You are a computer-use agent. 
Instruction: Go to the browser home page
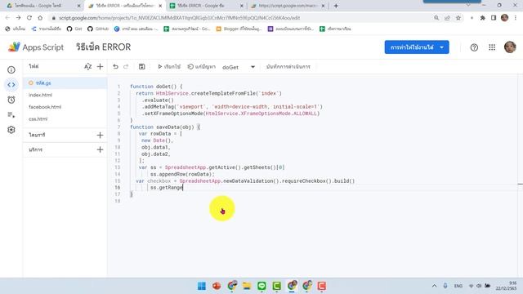[40, 18]
